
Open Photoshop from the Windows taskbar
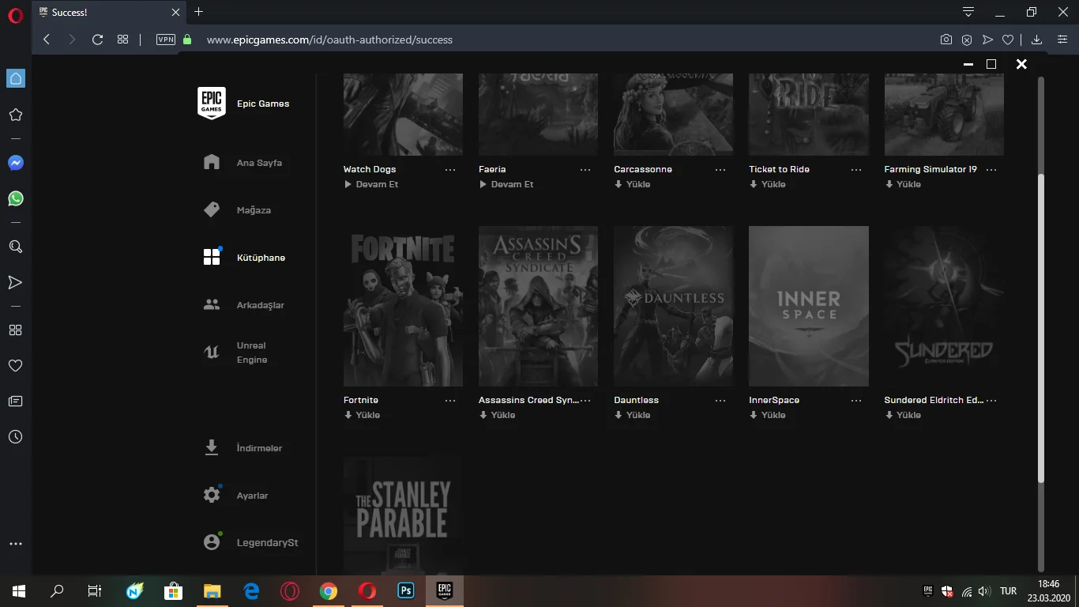pos(406,590)
